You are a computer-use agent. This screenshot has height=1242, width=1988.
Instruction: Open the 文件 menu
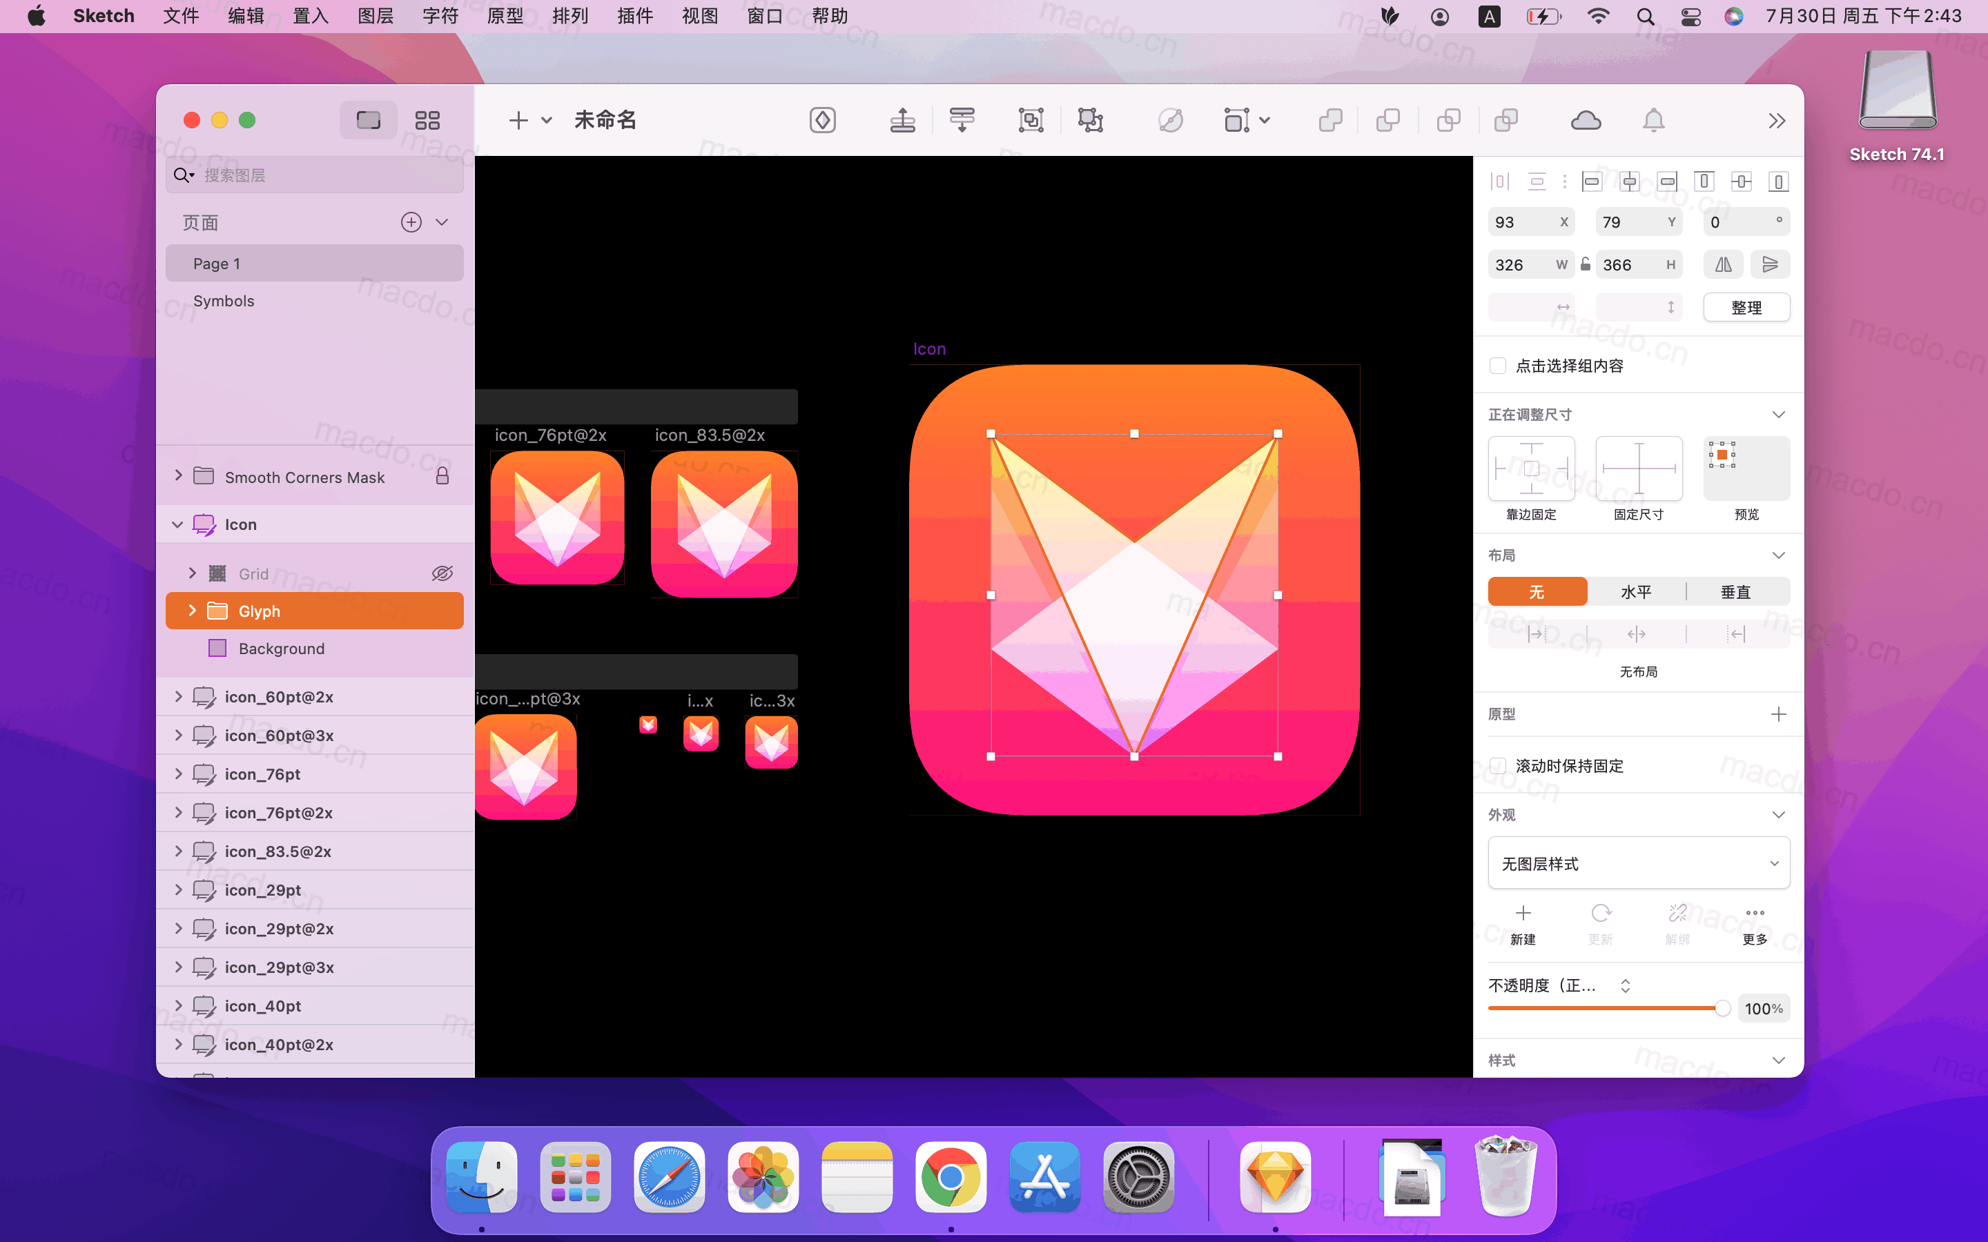coord(181,17)
